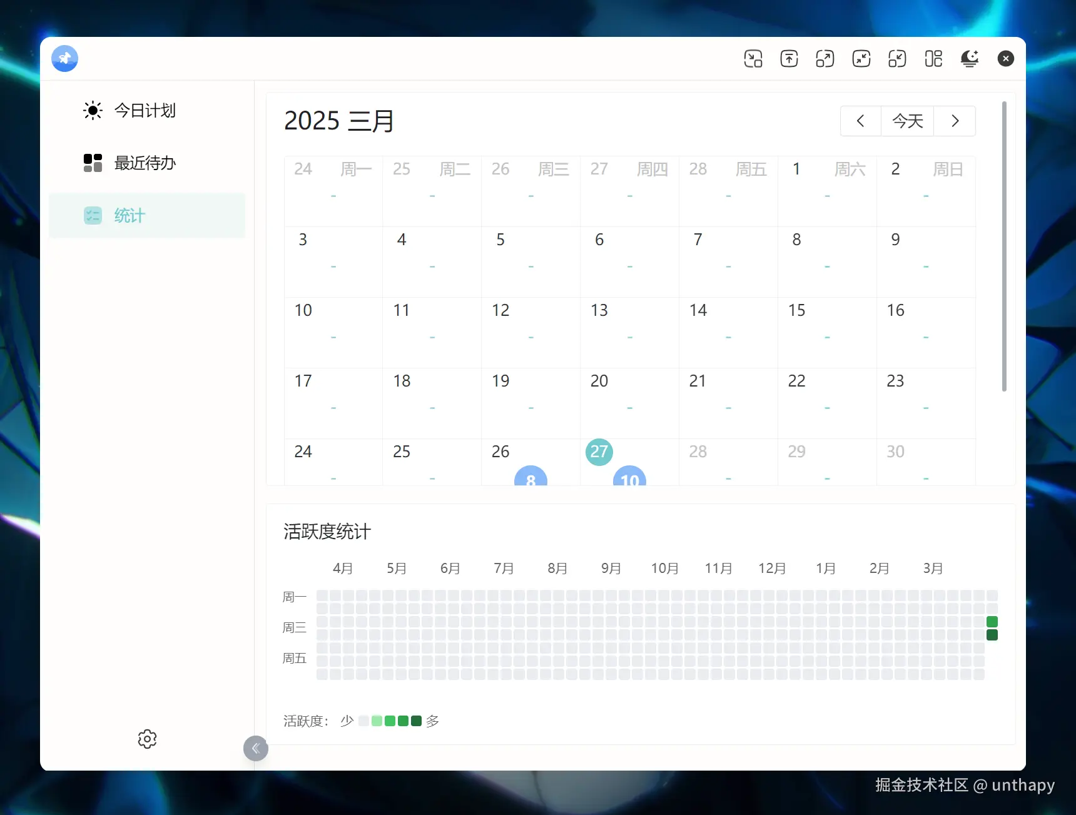Open the 最近待办 sidebar item
This screenshot has width=1076, height=815.
[x=147, y=163]
